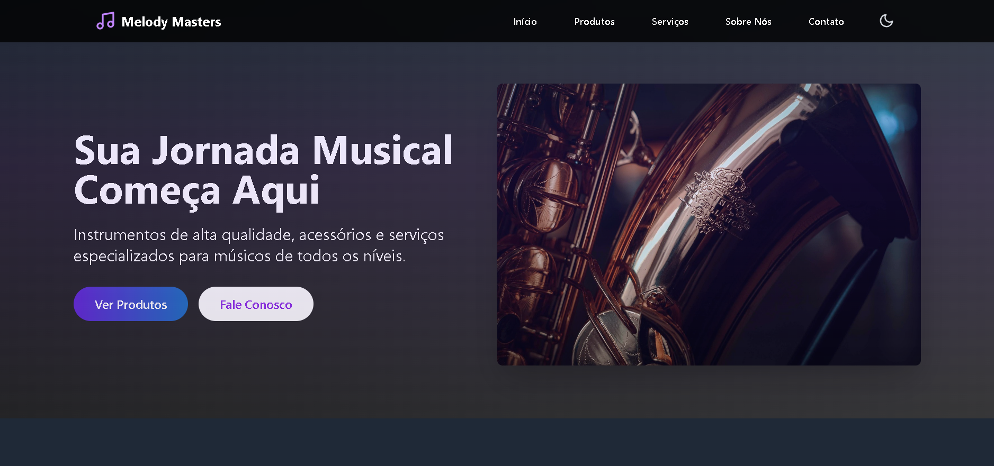The width and height of the screenshot is (994, 466).
Task: Click the "Começa Aqui" heading line
Action: (196, 190)
